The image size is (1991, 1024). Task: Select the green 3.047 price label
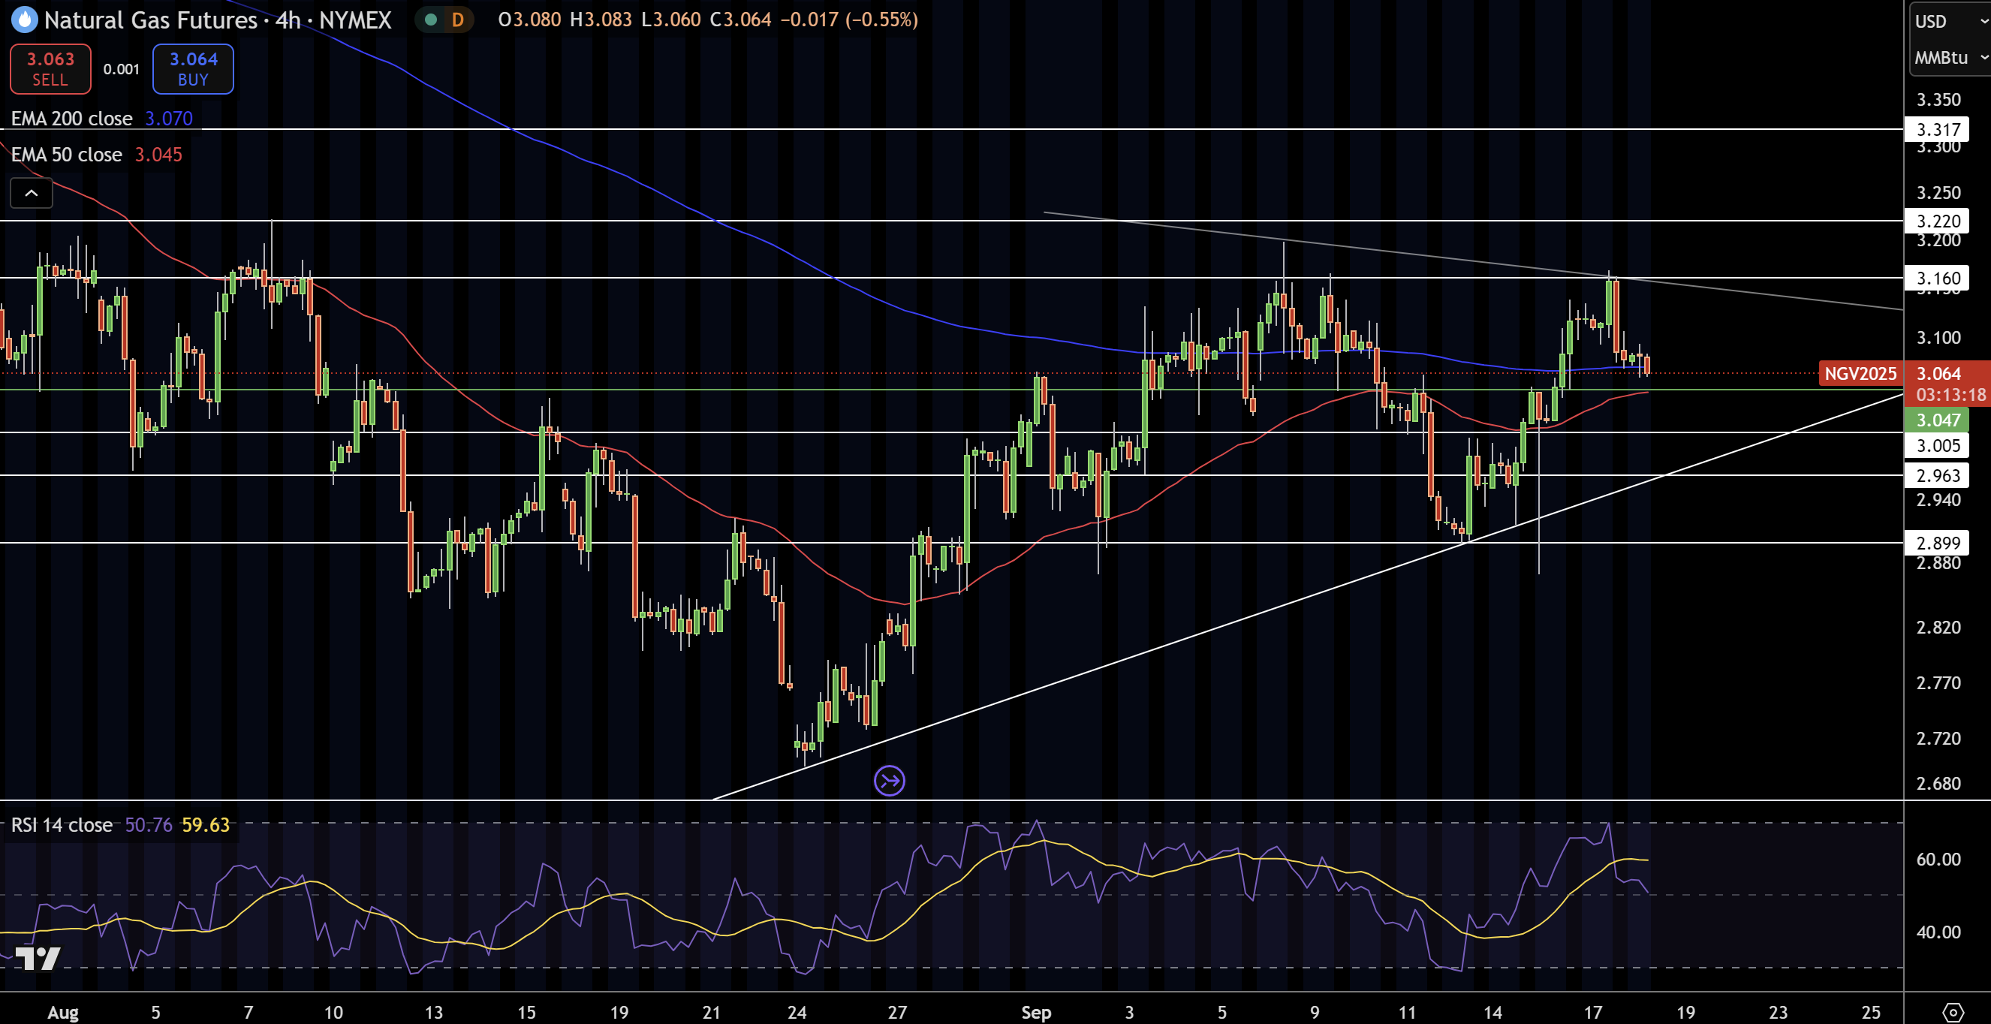pos(1937,420)
